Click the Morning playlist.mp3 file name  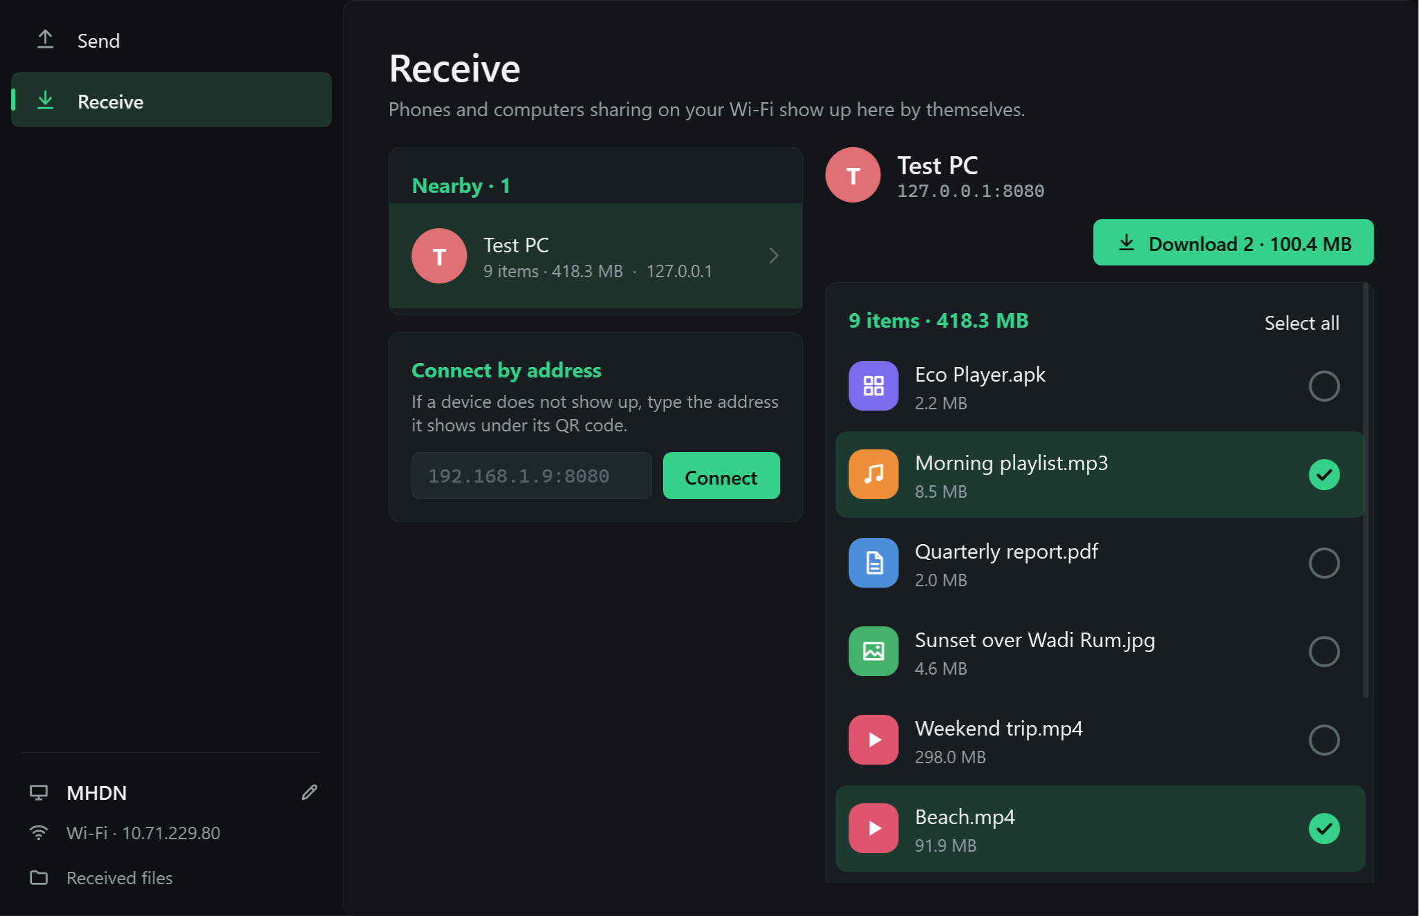click(x=1011, y=462)
